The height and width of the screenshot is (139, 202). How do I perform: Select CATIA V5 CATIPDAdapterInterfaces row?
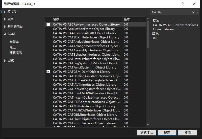pyautogui.click(x=95, y=102)
